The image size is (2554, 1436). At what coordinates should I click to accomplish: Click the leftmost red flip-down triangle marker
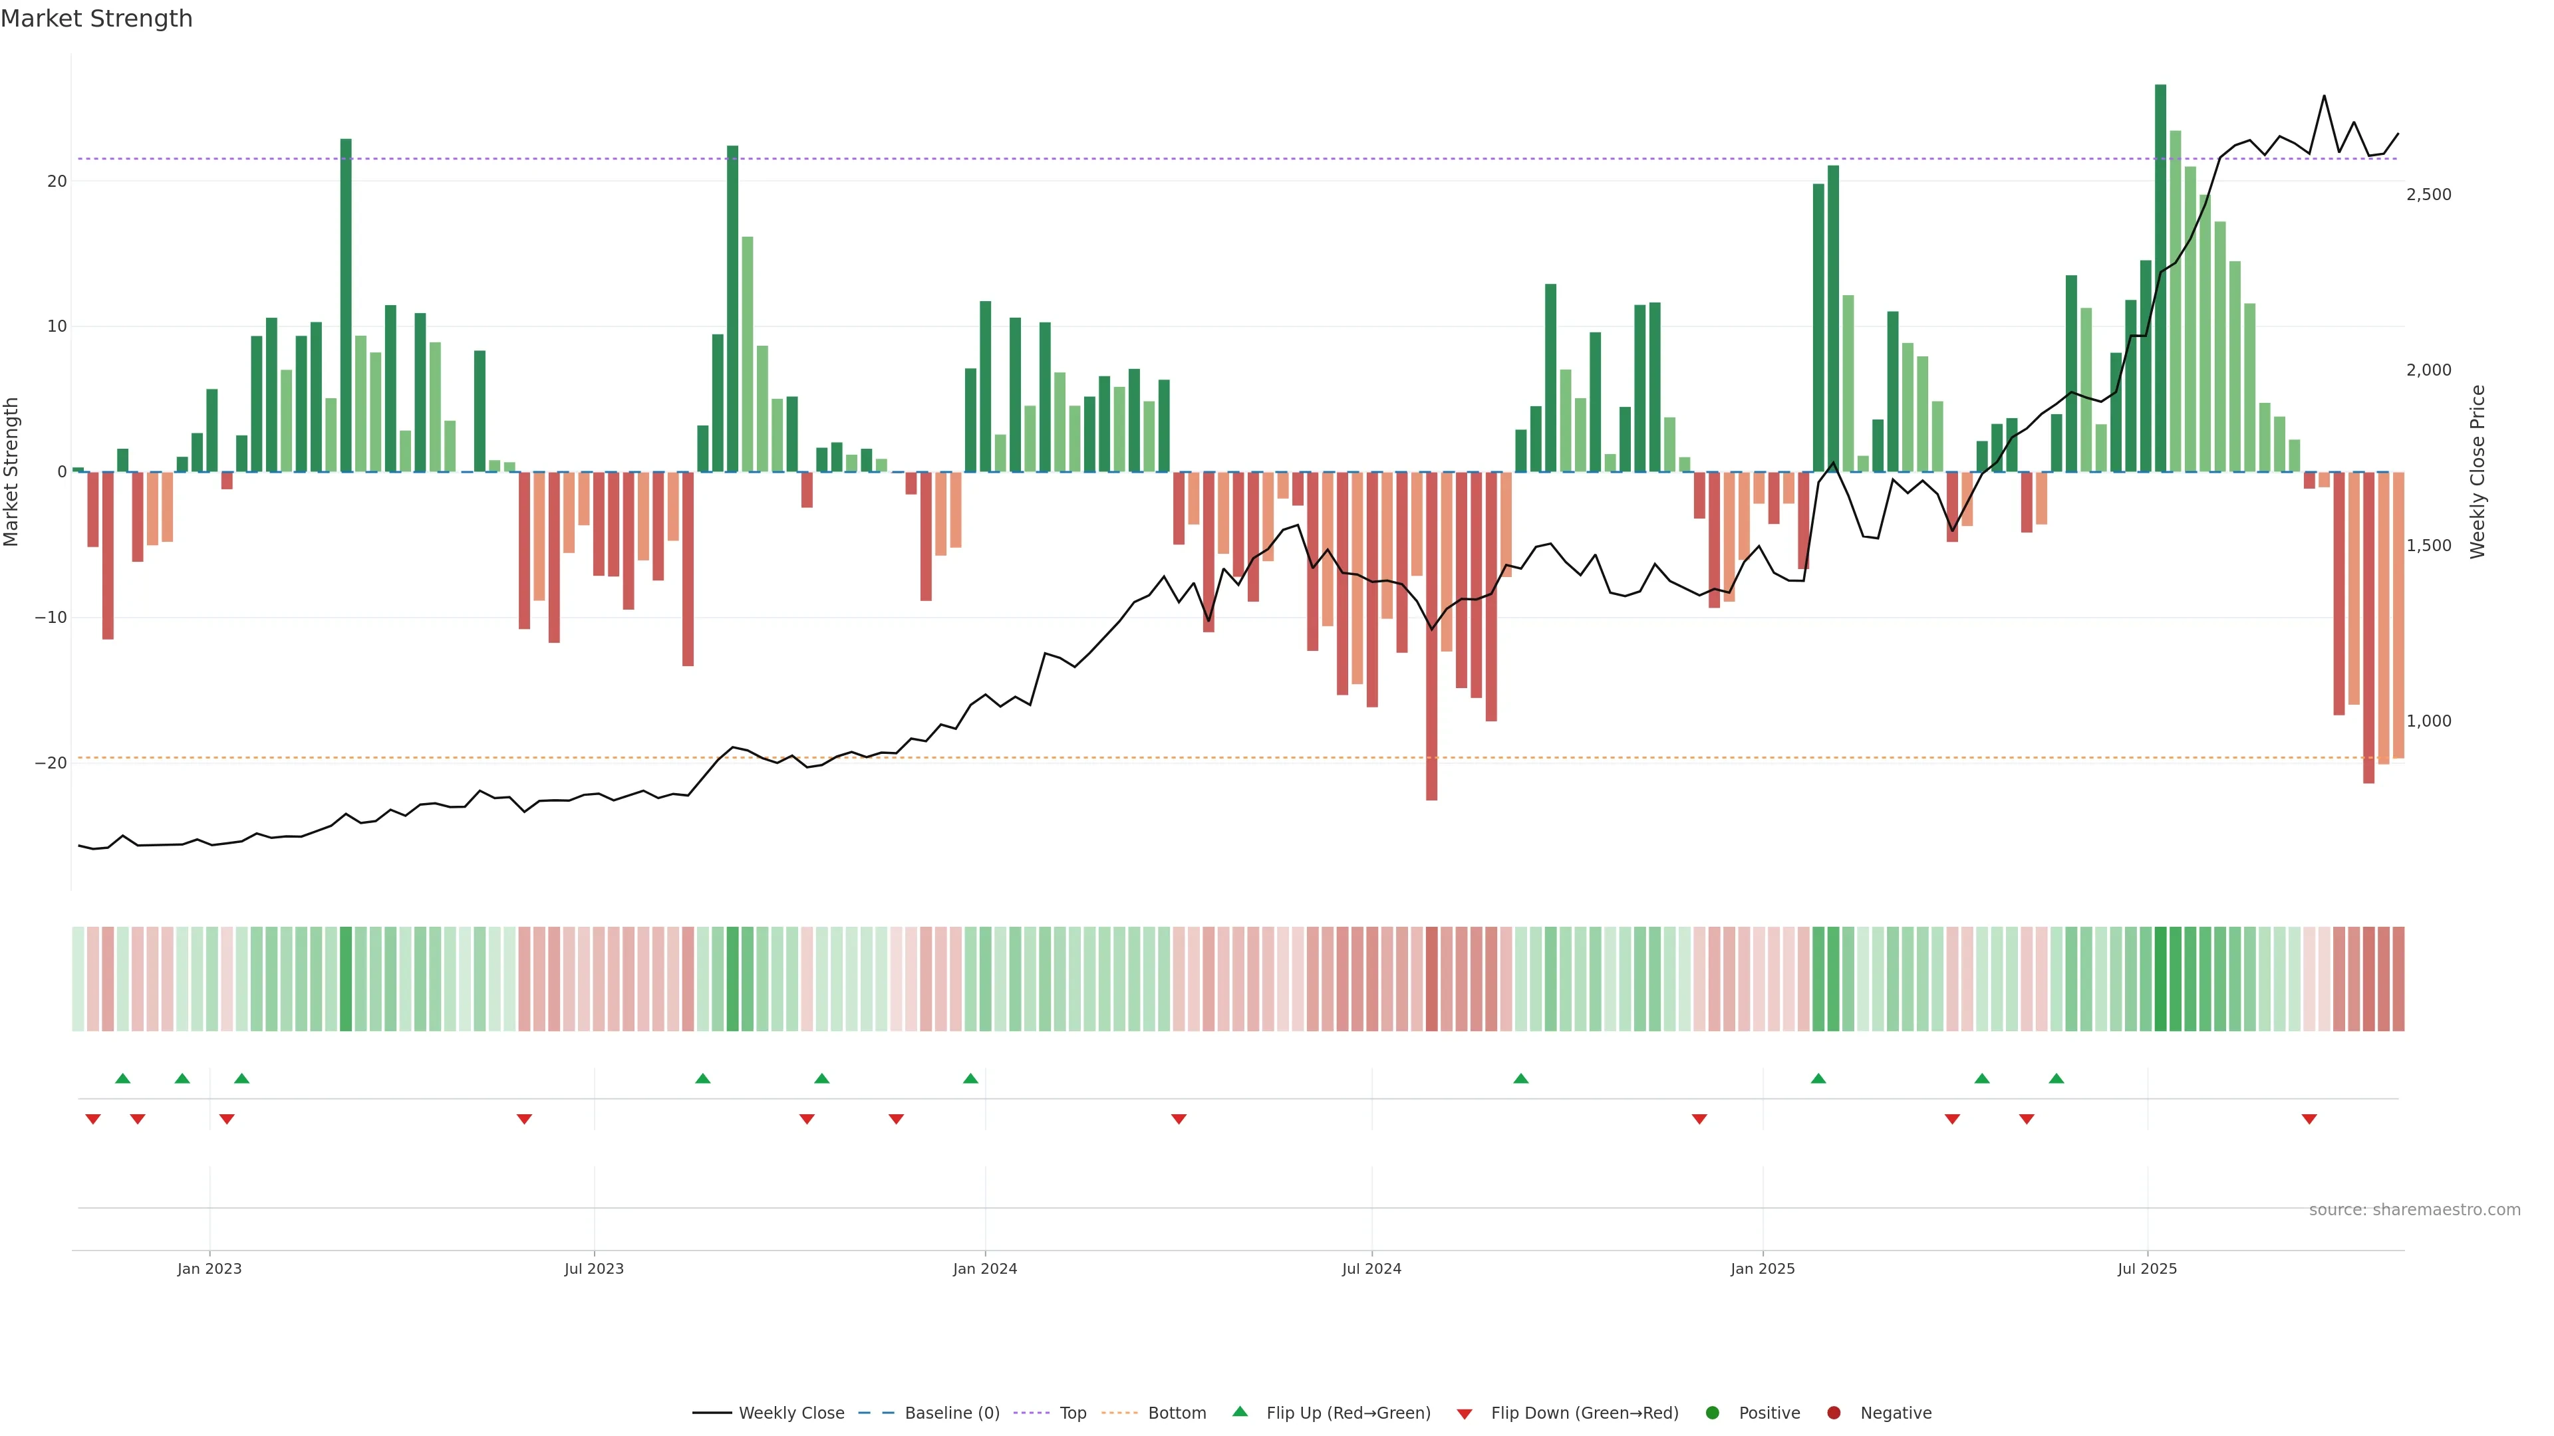(93, 1119)
